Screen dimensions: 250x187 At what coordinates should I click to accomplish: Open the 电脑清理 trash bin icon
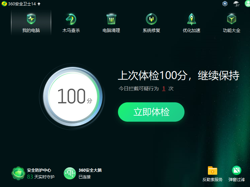(111, 19)
